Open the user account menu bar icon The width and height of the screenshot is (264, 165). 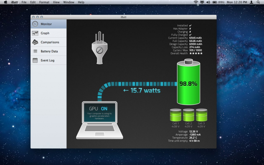(251, 2)
